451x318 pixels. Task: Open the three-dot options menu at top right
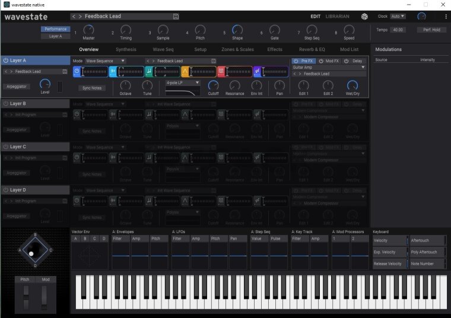point(446,17)
